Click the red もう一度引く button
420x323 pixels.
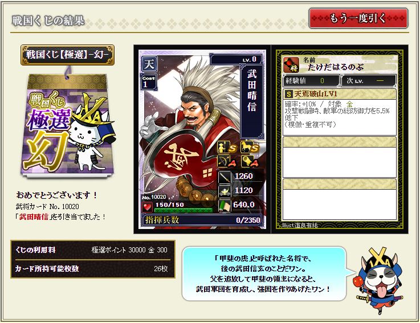[x=358, y=18]
